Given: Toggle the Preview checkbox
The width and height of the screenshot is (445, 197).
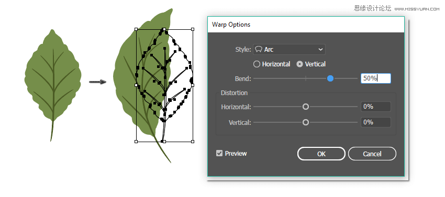Looking at the screenshot, I should point(219,153).
